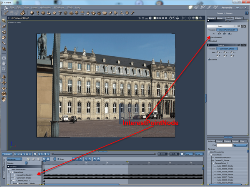Switch to the Shaders tab
This screenshot has height=187, width=250.
coord(227,141)
